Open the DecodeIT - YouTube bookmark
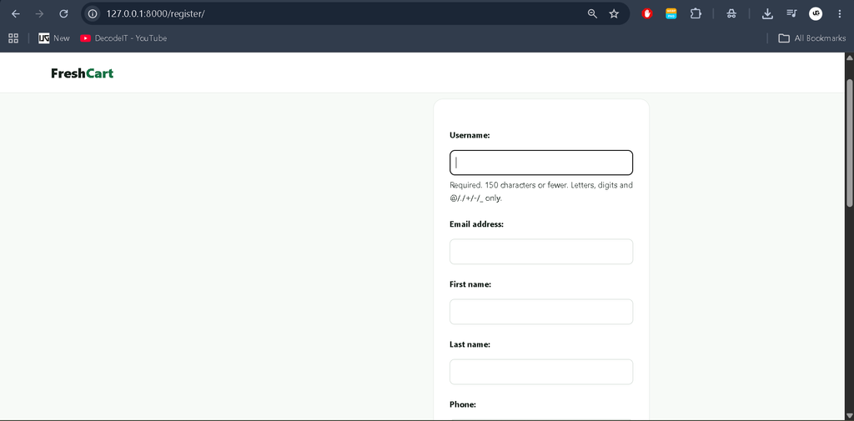The image size is (854, 421). 123,38
